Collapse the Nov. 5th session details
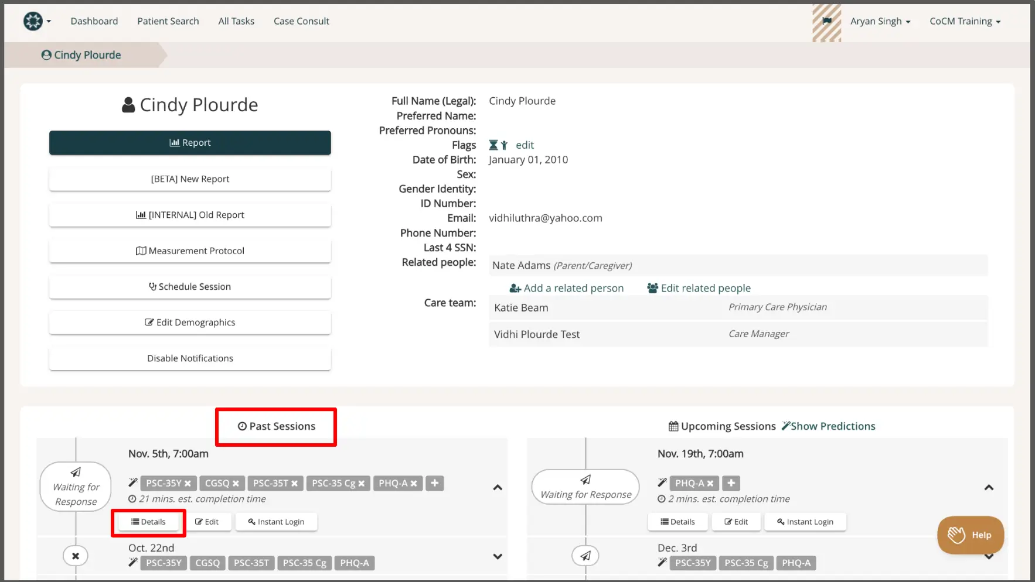The image size is (1035, 582). click(x=498, y=487)
